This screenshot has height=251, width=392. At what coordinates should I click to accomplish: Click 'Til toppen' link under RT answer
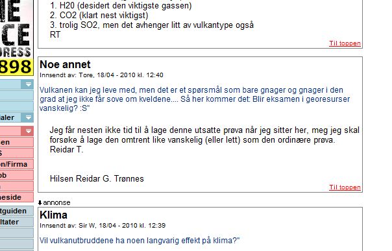[345, 43]
